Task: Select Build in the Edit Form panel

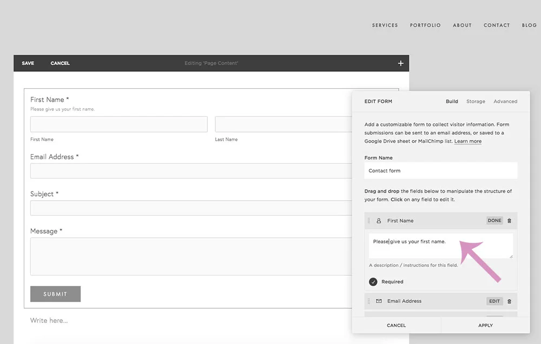Action: point(452,101)
